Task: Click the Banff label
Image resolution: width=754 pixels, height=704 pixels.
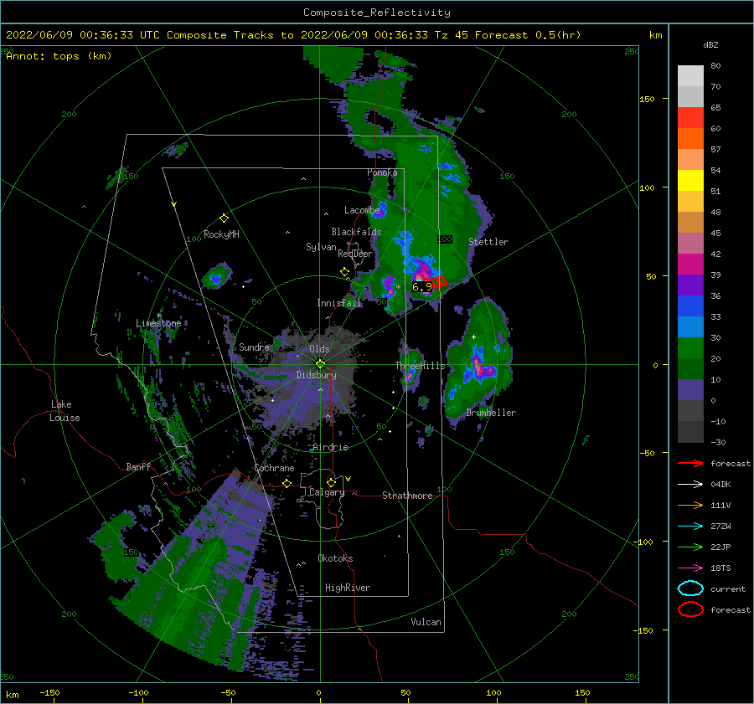Action: (138, 466)
